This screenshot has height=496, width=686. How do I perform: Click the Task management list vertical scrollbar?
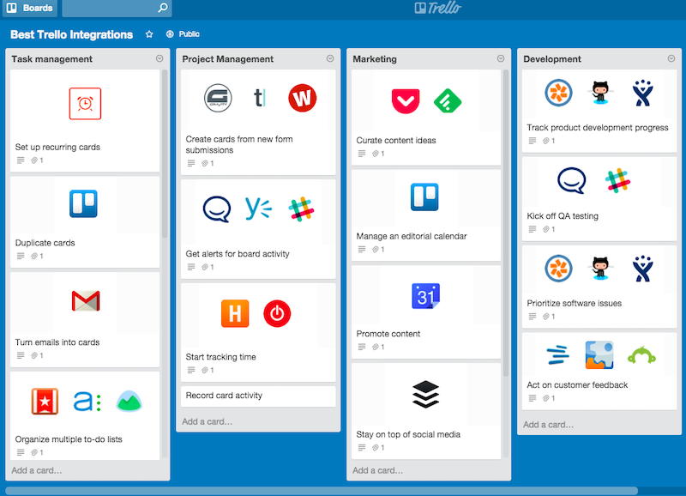(165, 154)
